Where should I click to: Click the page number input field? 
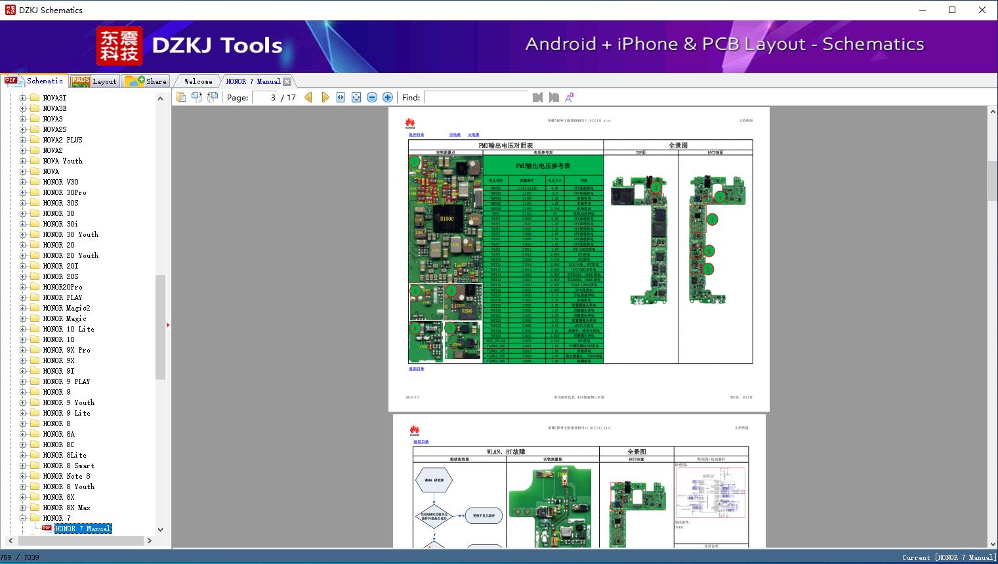[x=265, y=97]
